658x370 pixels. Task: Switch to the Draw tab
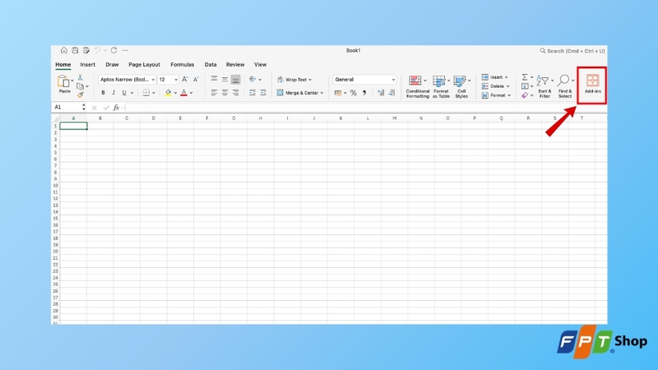point(112,65)
